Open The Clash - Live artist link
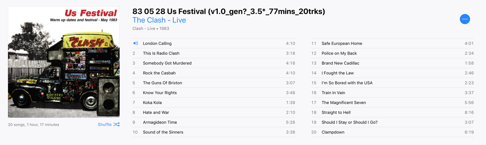 coord(159,20)
